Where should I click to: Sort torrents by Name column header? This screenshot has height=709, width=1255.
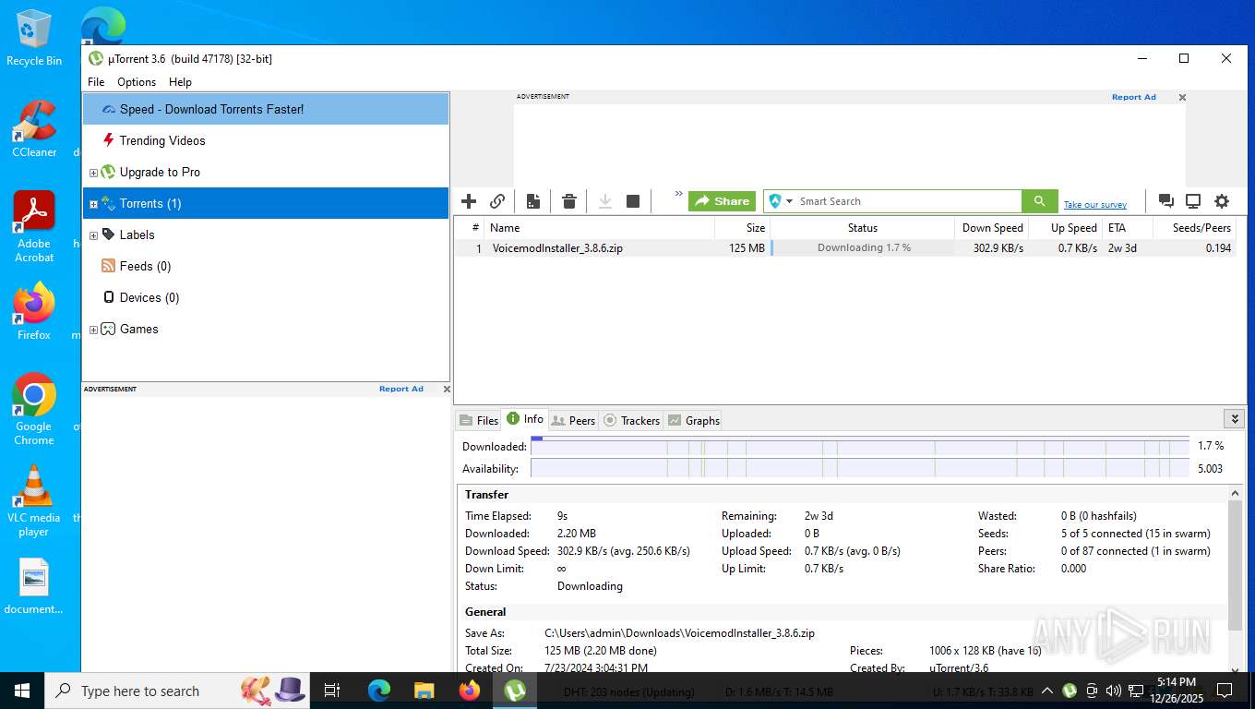(600, 228)
